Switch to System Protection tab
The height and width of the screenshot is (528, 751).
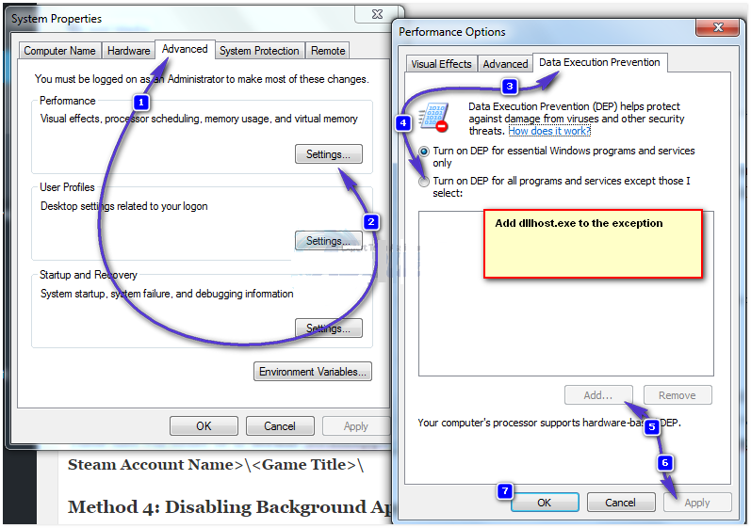[259, 51]
